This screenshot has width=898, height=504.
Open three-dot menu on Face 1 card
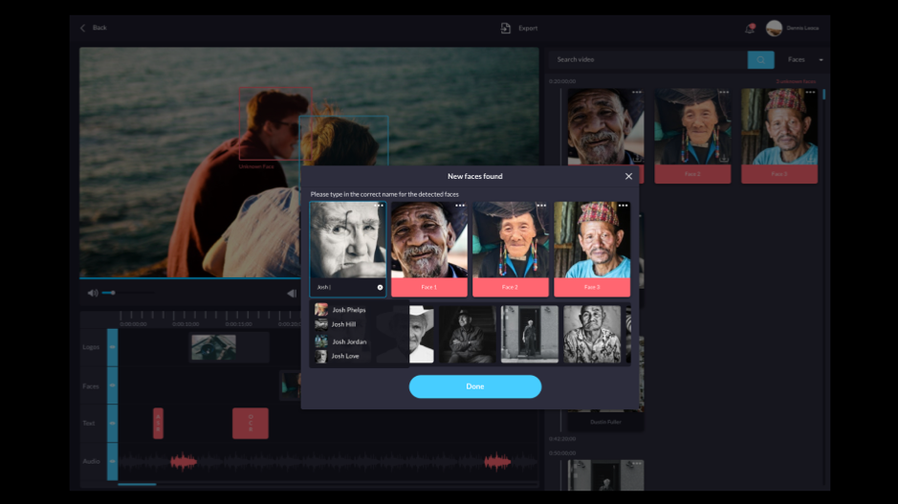point(460,206)
